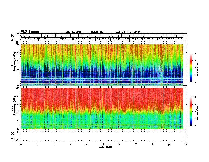This screenshot has height=162, width=209.
Task: Click the ch.2 PSD color scale bar
Action: pos(191,111)
